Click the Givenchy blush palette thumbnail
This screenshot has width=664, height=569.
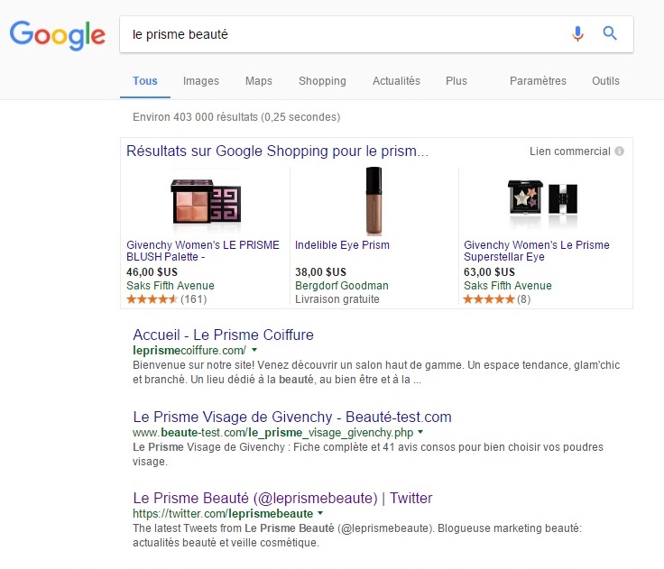click(206, 202)
